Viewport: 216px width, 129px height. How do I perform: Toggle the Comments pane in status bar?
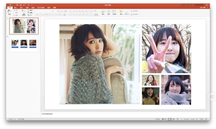(x=164, y=119)
